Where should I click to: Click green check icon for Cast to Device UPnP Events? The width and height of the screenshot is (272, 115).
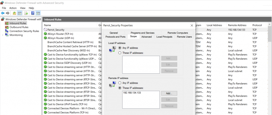point(45,104)
